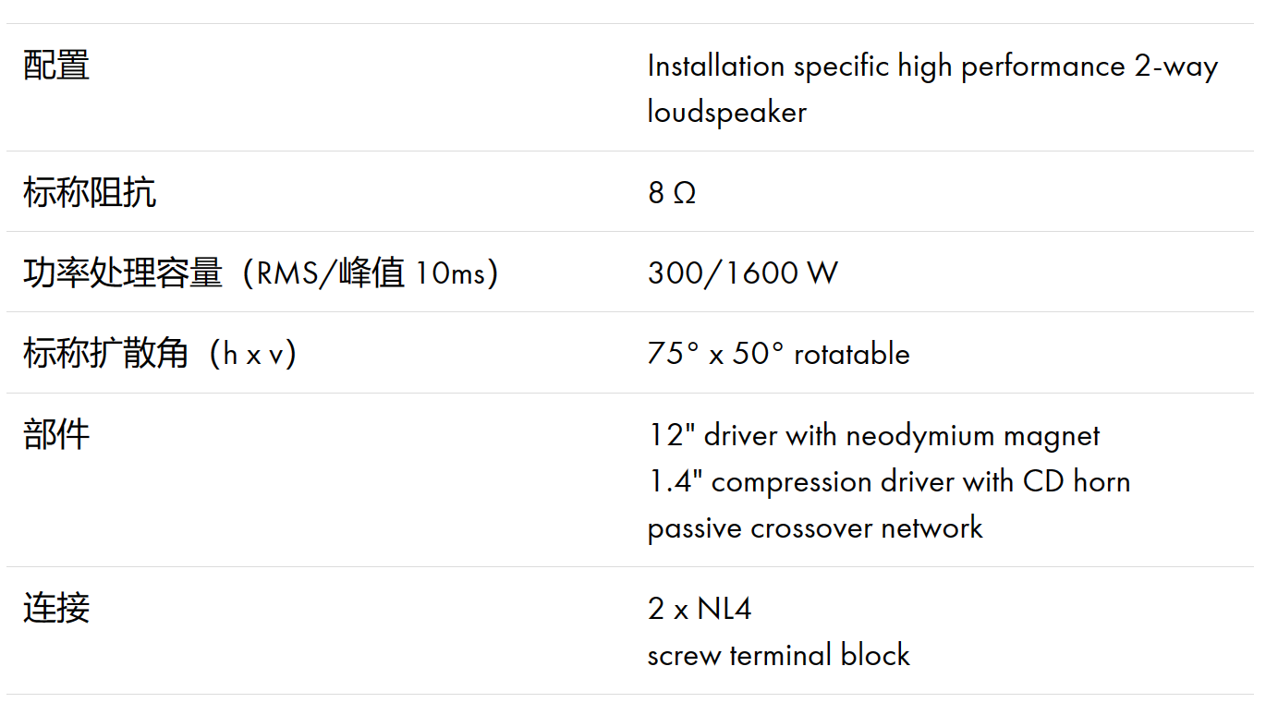Click the 'passive crossover network' text
Screen dimensions: 1266x727
point(815,528)
